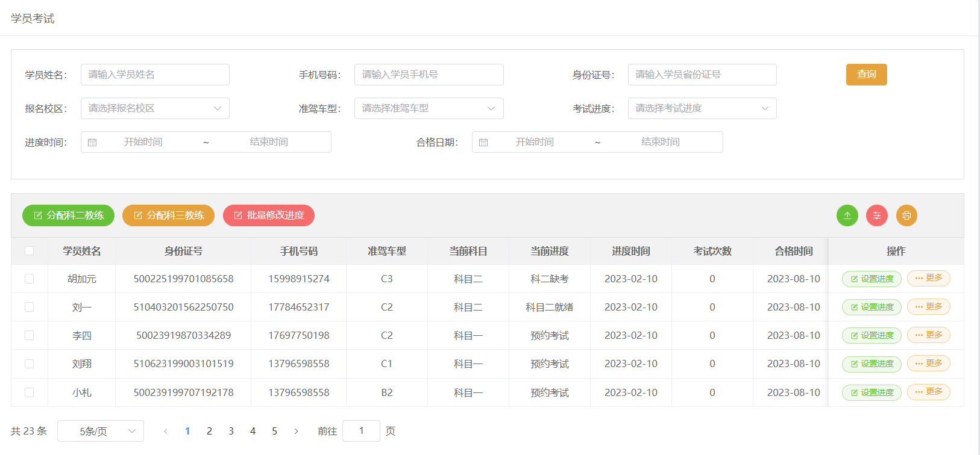Click the 学员姓名 column header
The width and height of the screenshot is (980, 455).
(82, 251)
